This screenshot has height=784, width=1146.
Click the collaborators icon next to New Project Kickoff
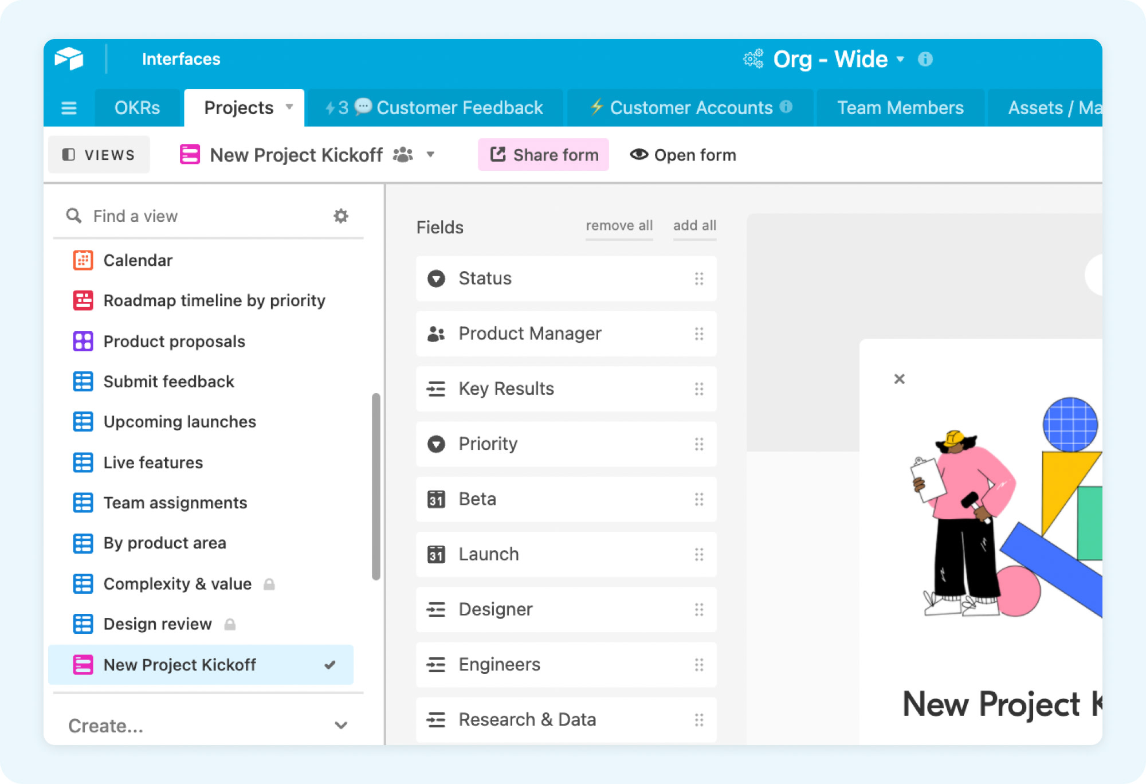tap(403, 155)
